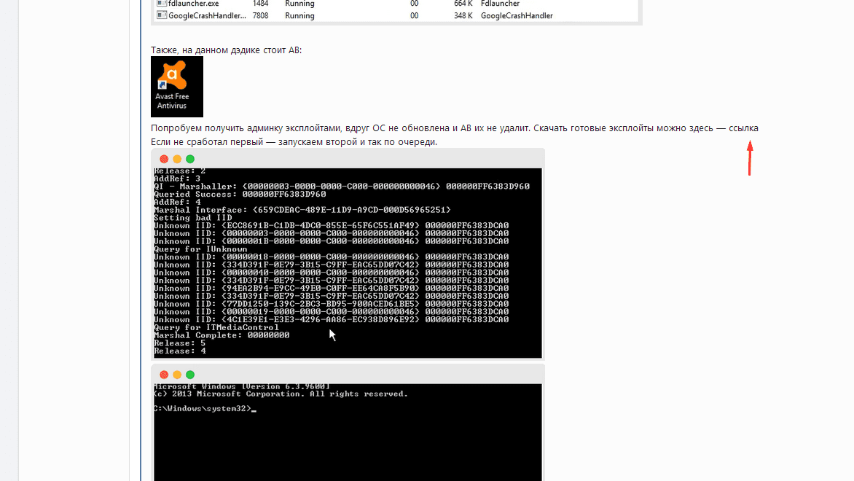
Task: Click red dot above the Windows version console
Action: 164,375
